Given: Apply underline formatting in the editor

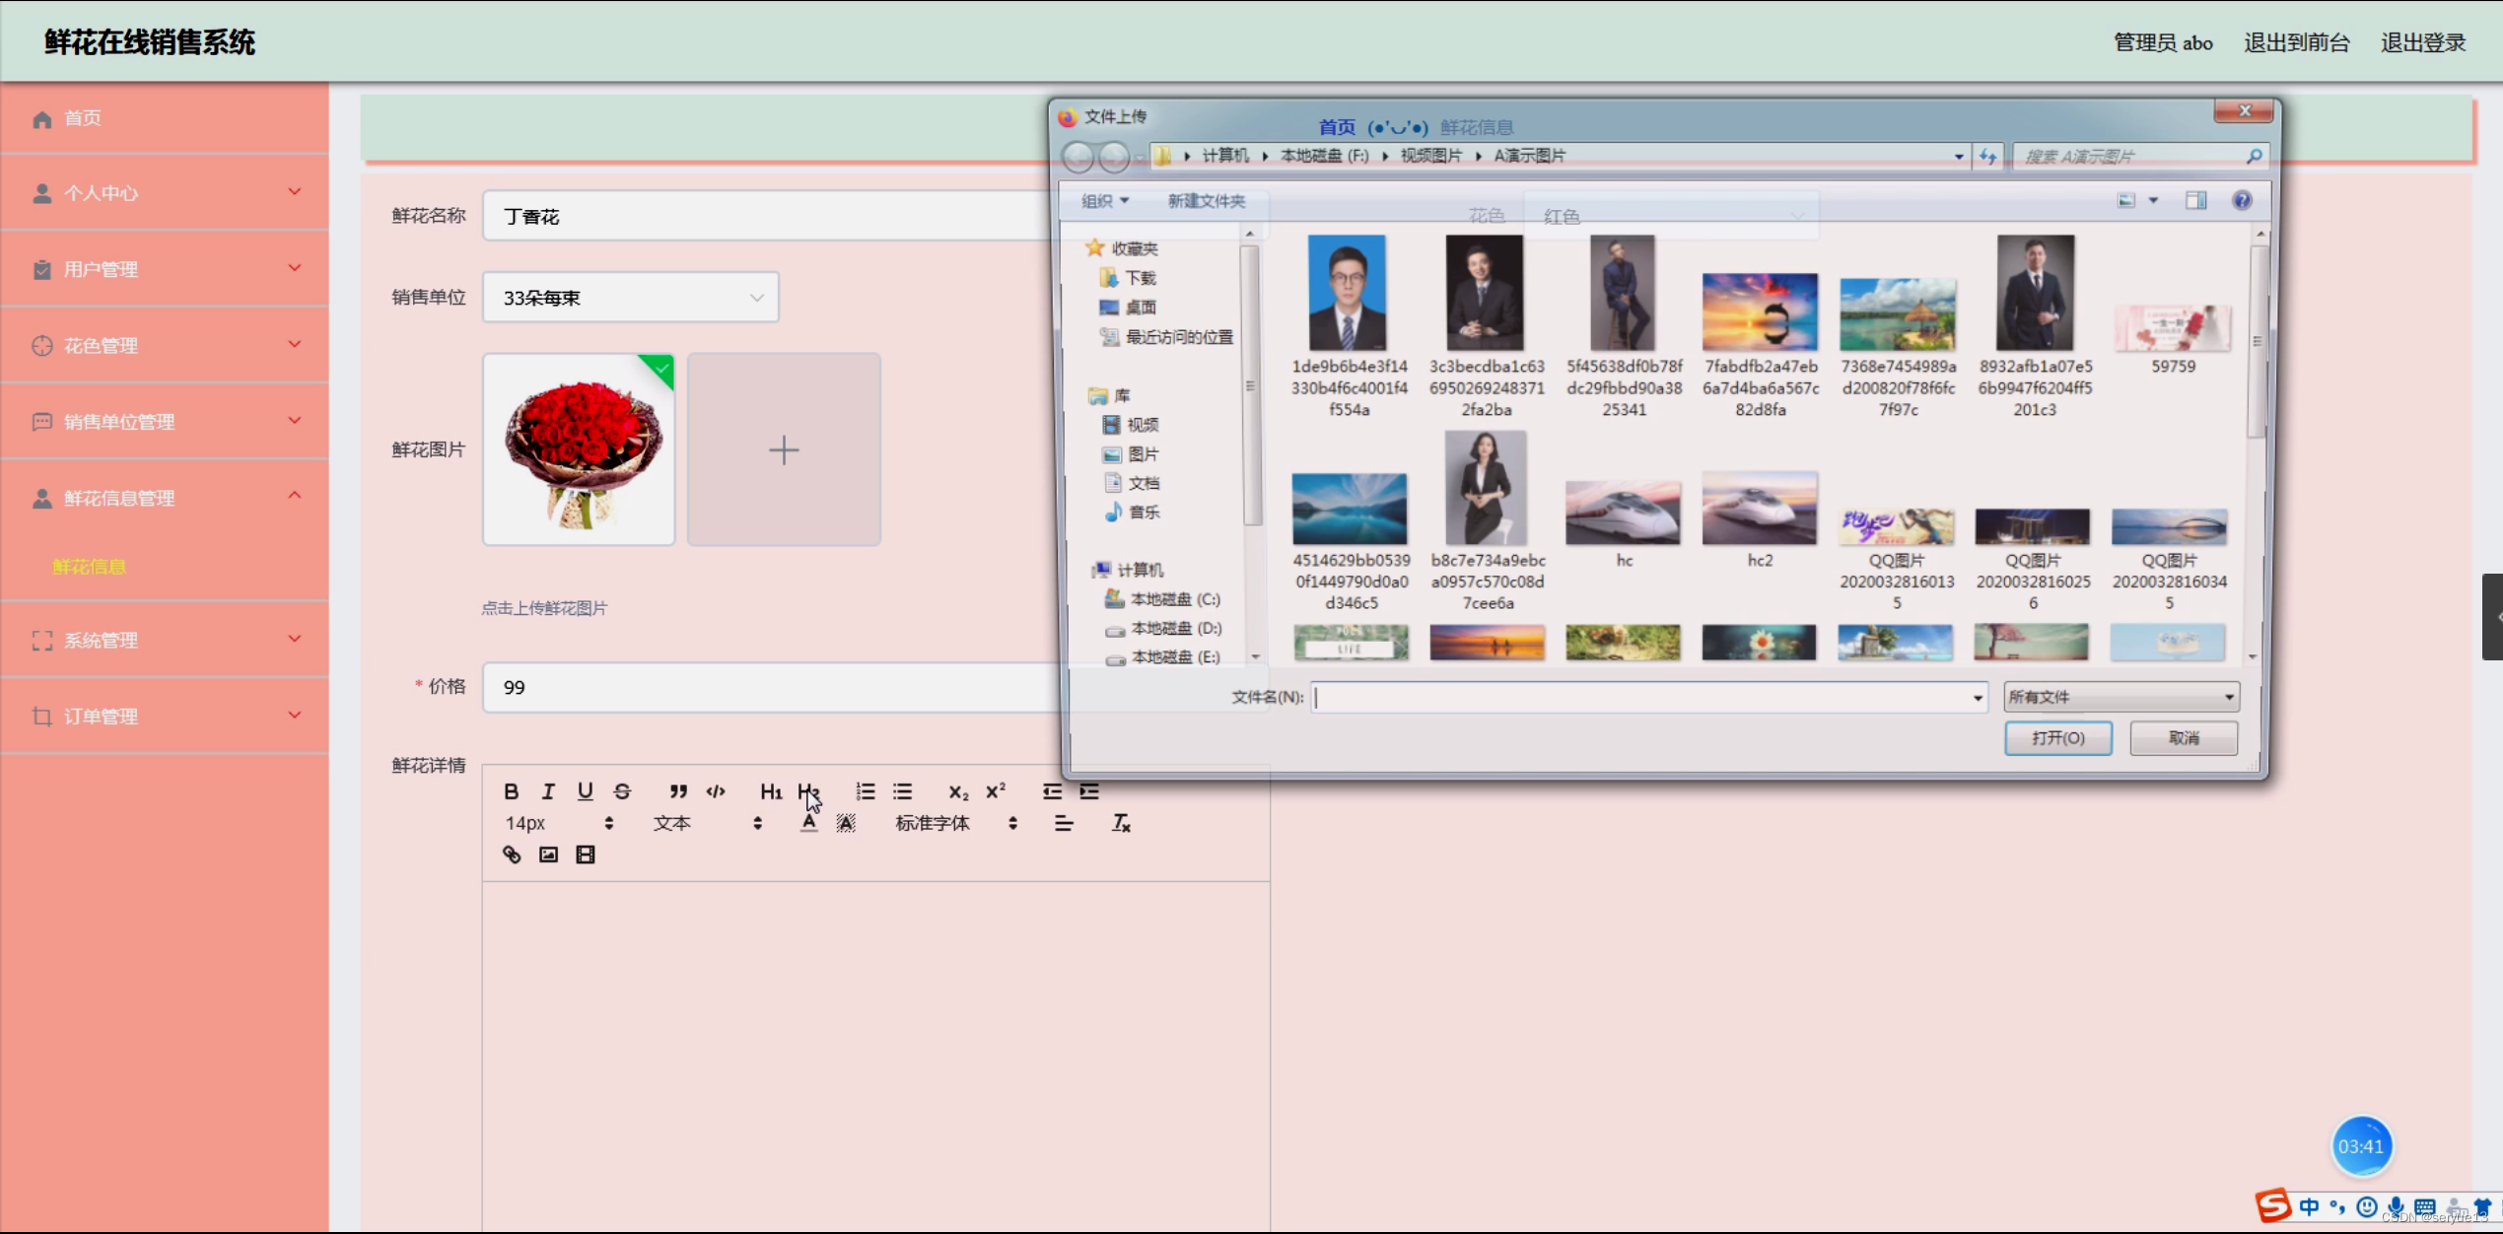Looking at the screenshot, I should [x=585, y=791].
